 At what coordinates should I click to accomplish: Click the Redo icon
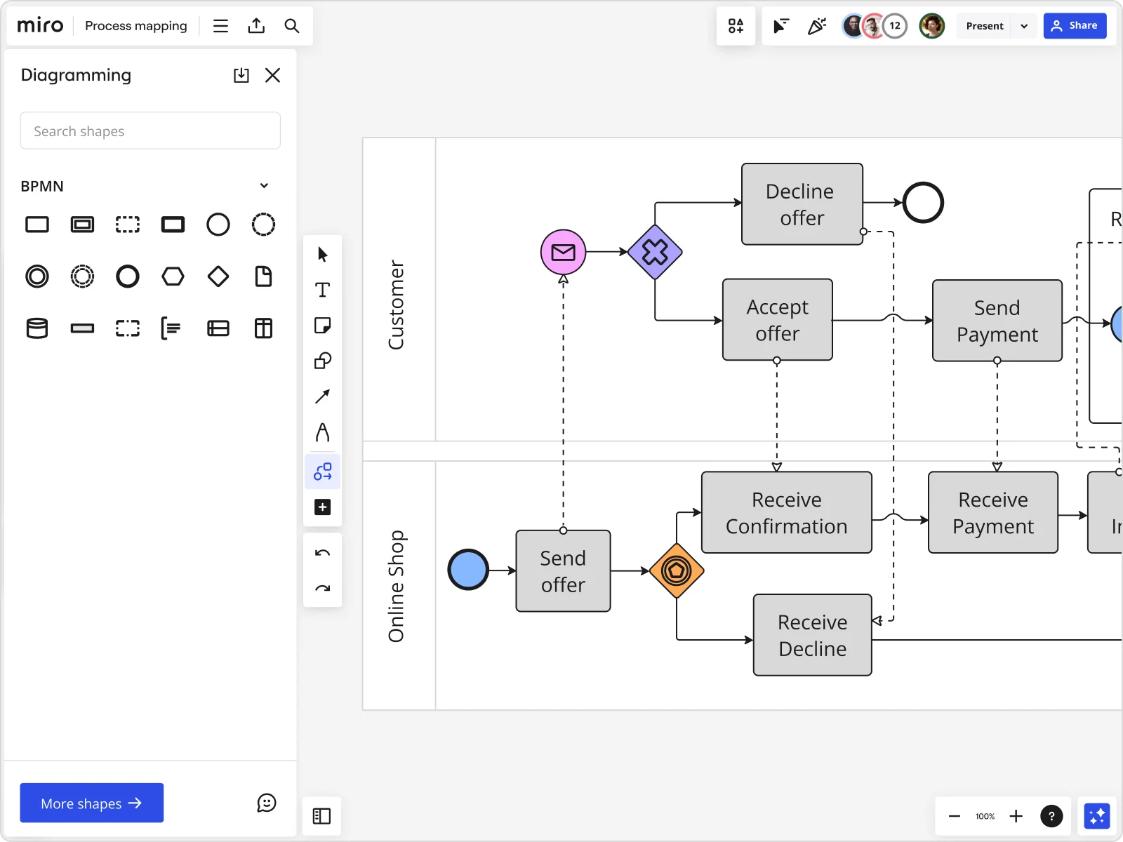point(323,588)
